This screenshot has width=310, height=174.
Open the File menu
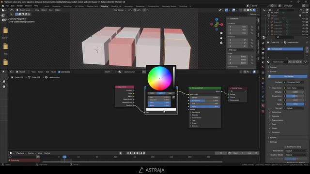click(7, 6)
